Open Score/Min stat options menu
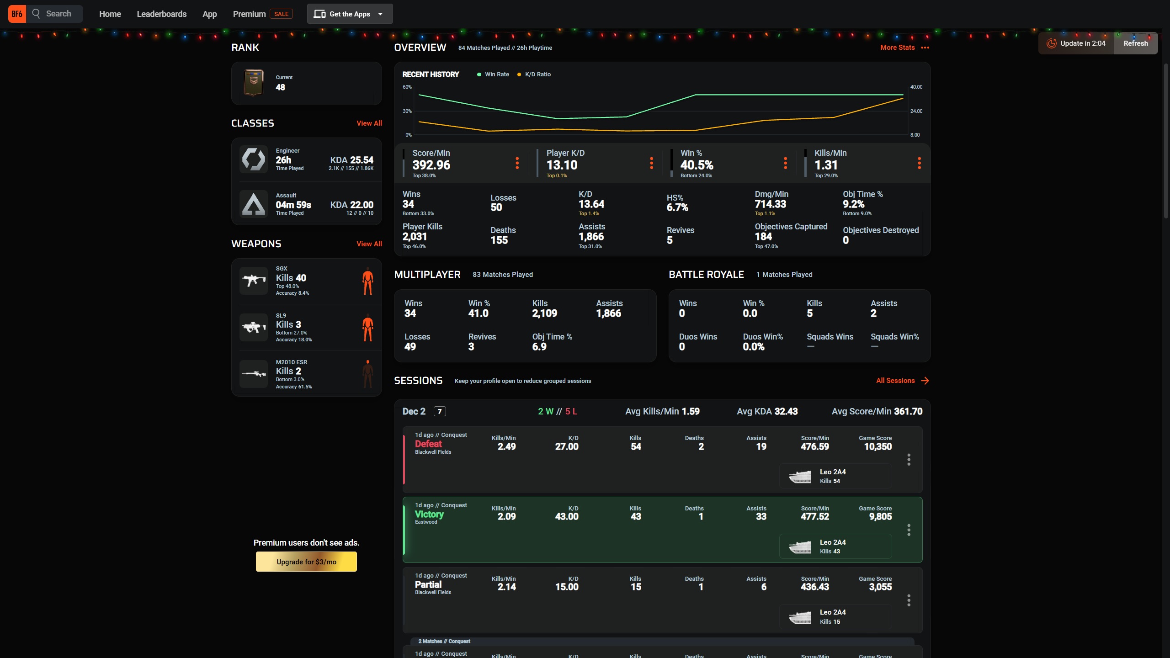1170x658 pixels. click(x=517, y=163)
